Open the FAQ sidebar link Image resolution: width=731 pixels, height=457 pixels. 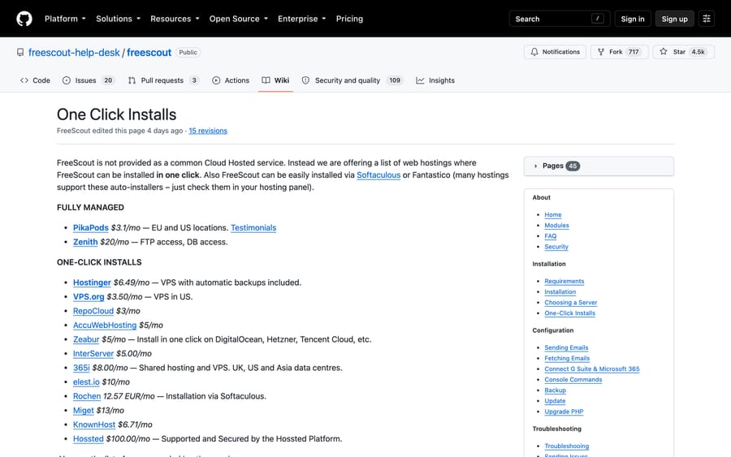pos(551,236)
